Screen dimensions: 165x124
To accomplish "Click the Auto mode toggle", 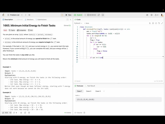I will 87,23.
